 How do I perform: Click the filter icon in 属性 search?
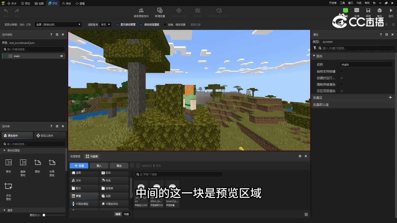point(315,48)
